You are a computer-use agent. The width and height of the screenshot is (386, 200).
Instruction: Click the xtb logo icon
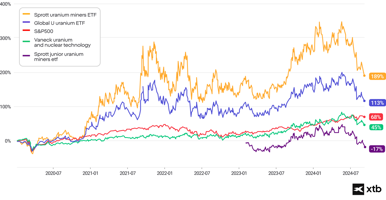358,189
